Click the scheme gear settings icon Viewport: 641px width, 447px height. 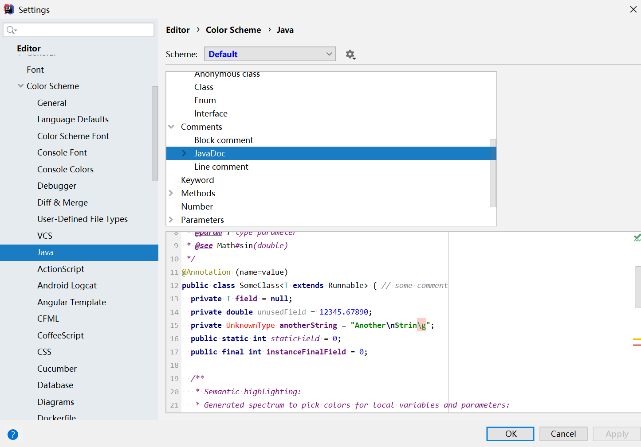point(350,54)
